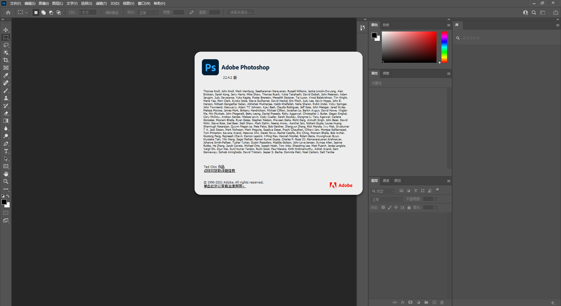Open the search icon in options bar
The image size is (561, 306).
[x=534, y=13]
